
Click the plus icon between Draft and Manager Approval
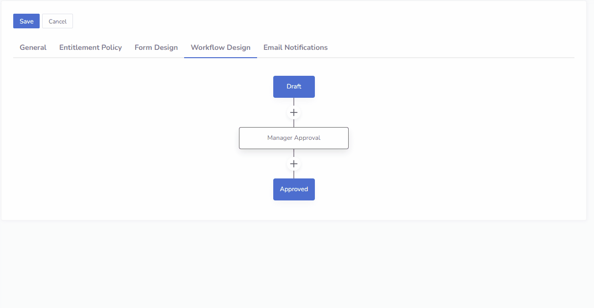294,112
